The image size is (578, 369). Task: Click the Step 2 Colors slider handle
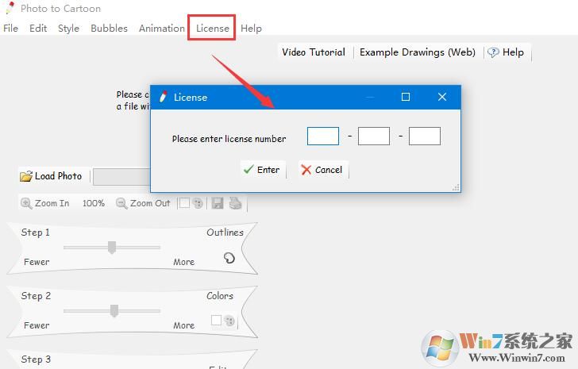pyautogui.click(x=114, y=311)
